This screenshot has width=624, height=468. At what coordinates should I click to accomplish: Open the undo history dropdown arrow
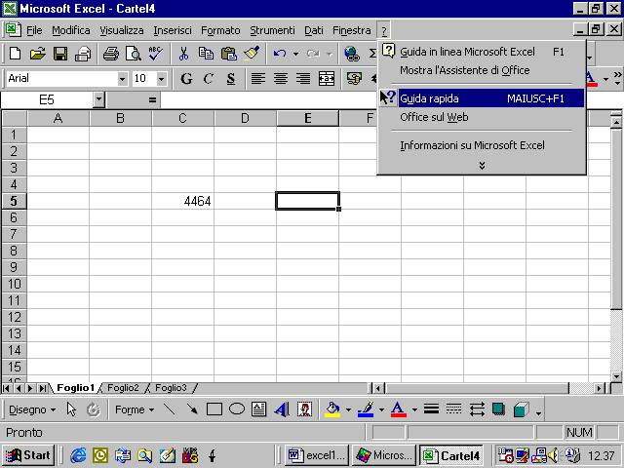pos(295,54)
